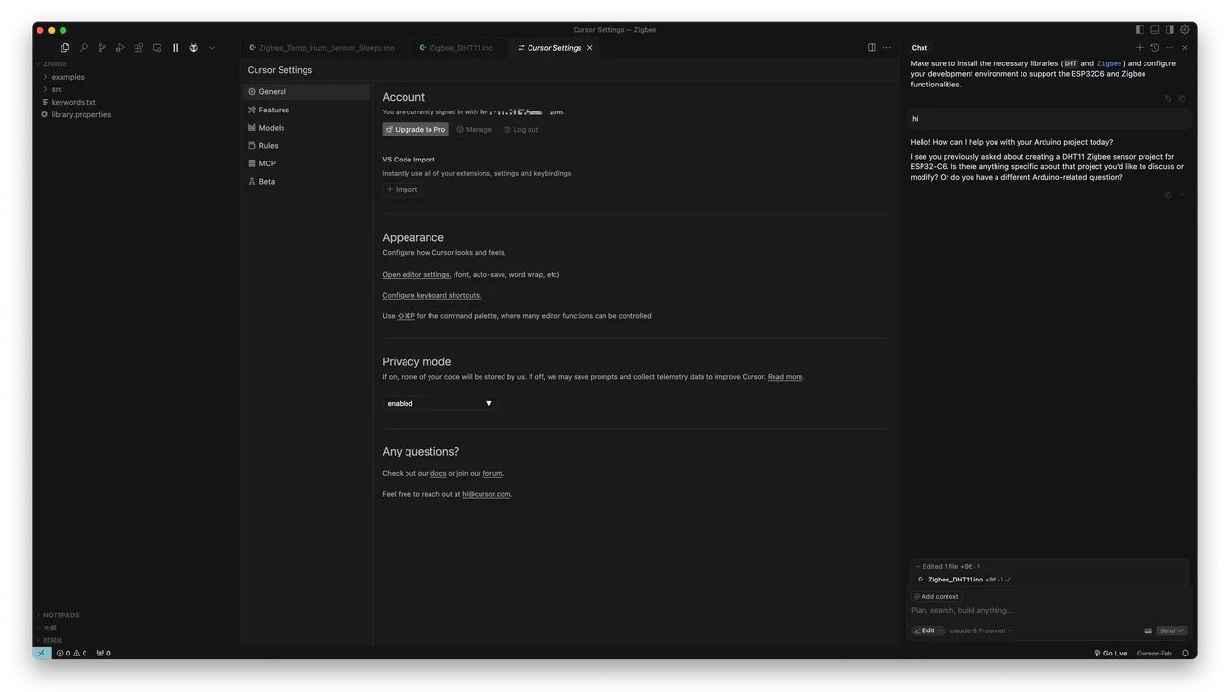This screenshot has height=692, width=1230.
Task: Open Configure keyboard shortcuts link
Action: [x=432, y=295]
